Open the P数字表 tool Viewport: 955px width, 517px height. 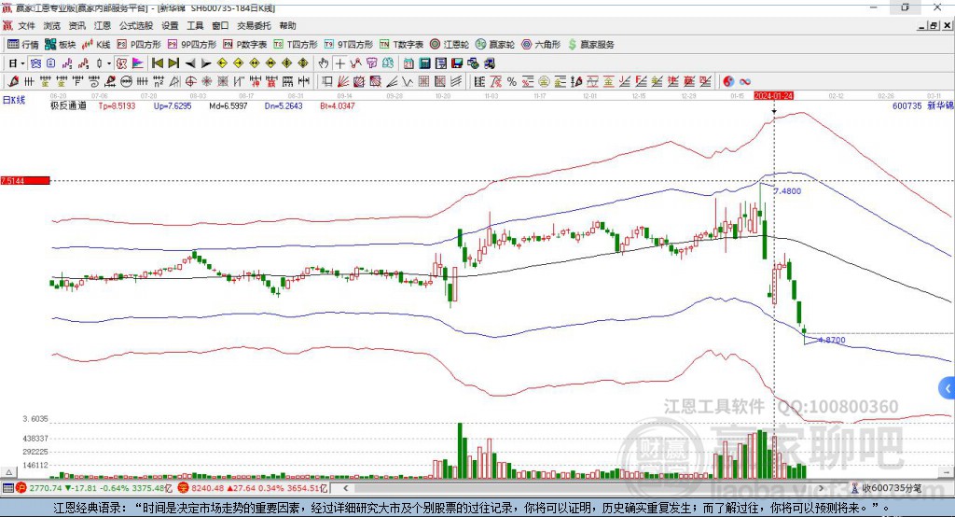[245, 45]
